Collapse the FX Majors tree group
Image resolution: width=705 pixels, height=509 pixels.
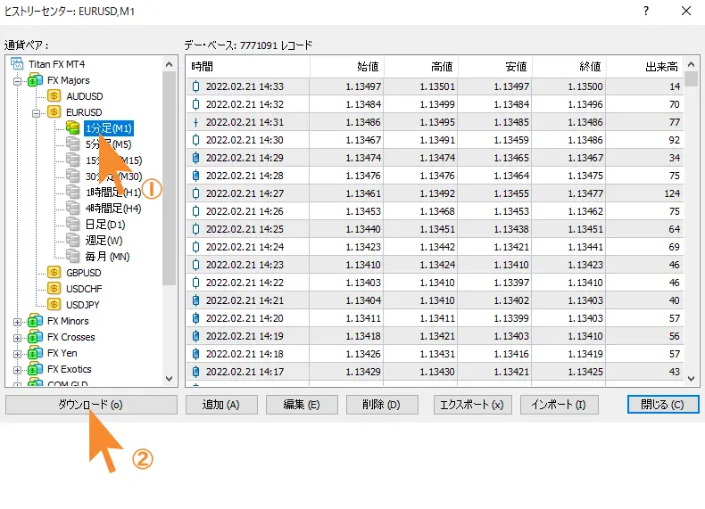coord(18,81)
